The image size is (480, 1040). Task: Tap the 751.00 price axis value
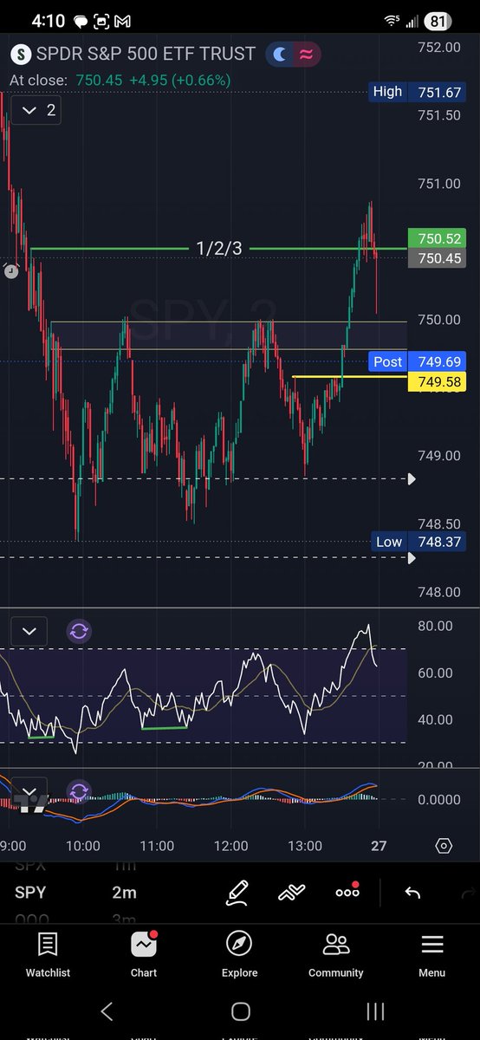click(x=439, y=184)
